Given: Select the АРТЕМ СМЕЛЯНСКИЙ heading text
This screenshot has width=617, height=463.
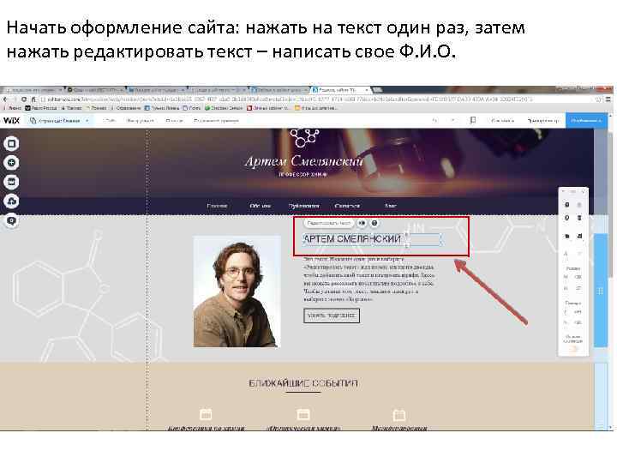Looking at the screenshot, I should tap(352, 239).
